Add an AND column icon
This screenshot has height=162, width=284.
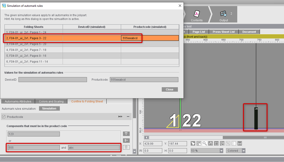pyautogui.click(x=126, y=140)
